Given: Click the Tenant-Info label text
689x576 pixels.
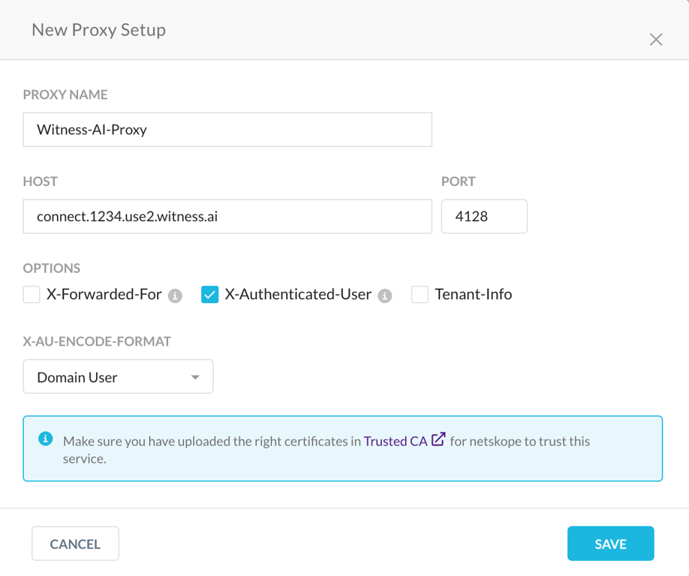Looking at the screenshot, I should [x=473, y=295].
